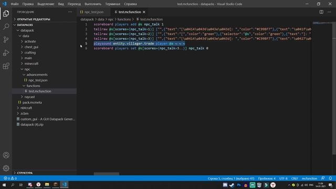Image resolution: width=336 pixels, height=189 pixels.
Task: Open Windows action center notifications
Action: (330, 185)
